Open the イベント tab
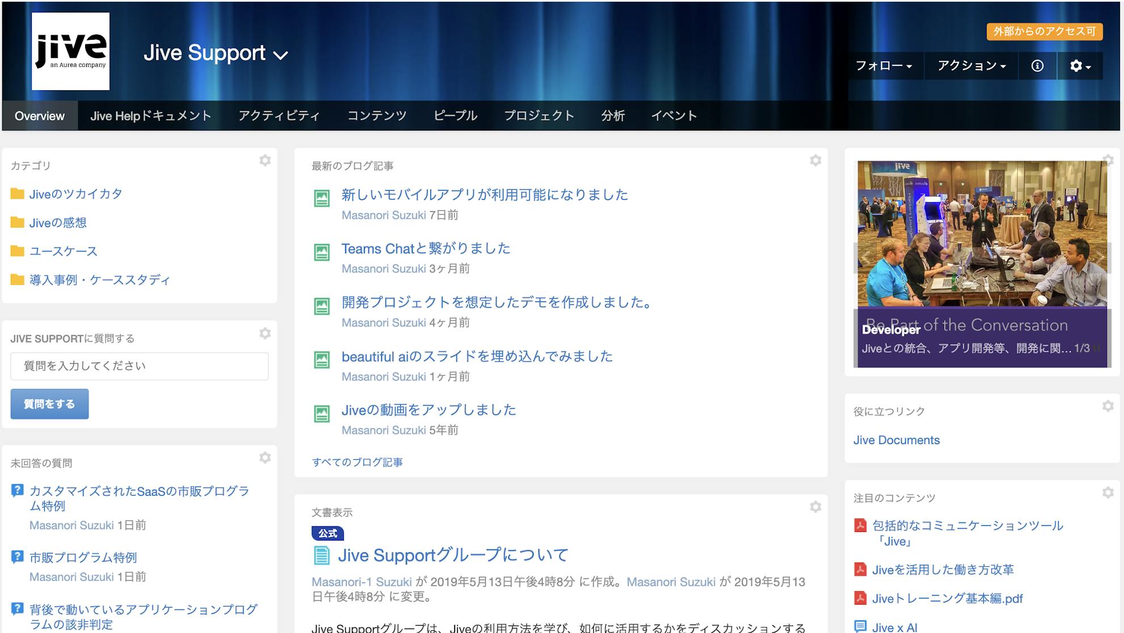The height and width of the screenshot is (633, 1124). (674, 116)
